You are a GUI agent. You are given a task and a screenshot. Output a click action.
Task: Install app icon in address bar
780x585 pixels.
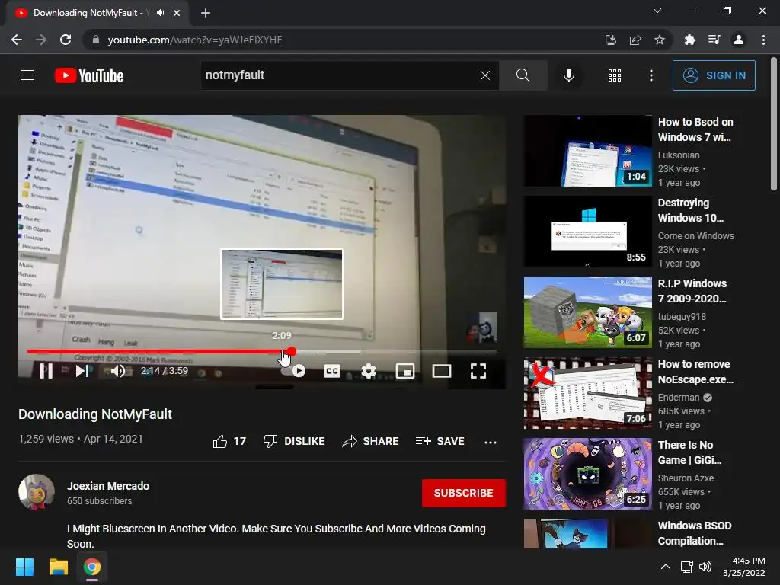click(x=610, y=40)
